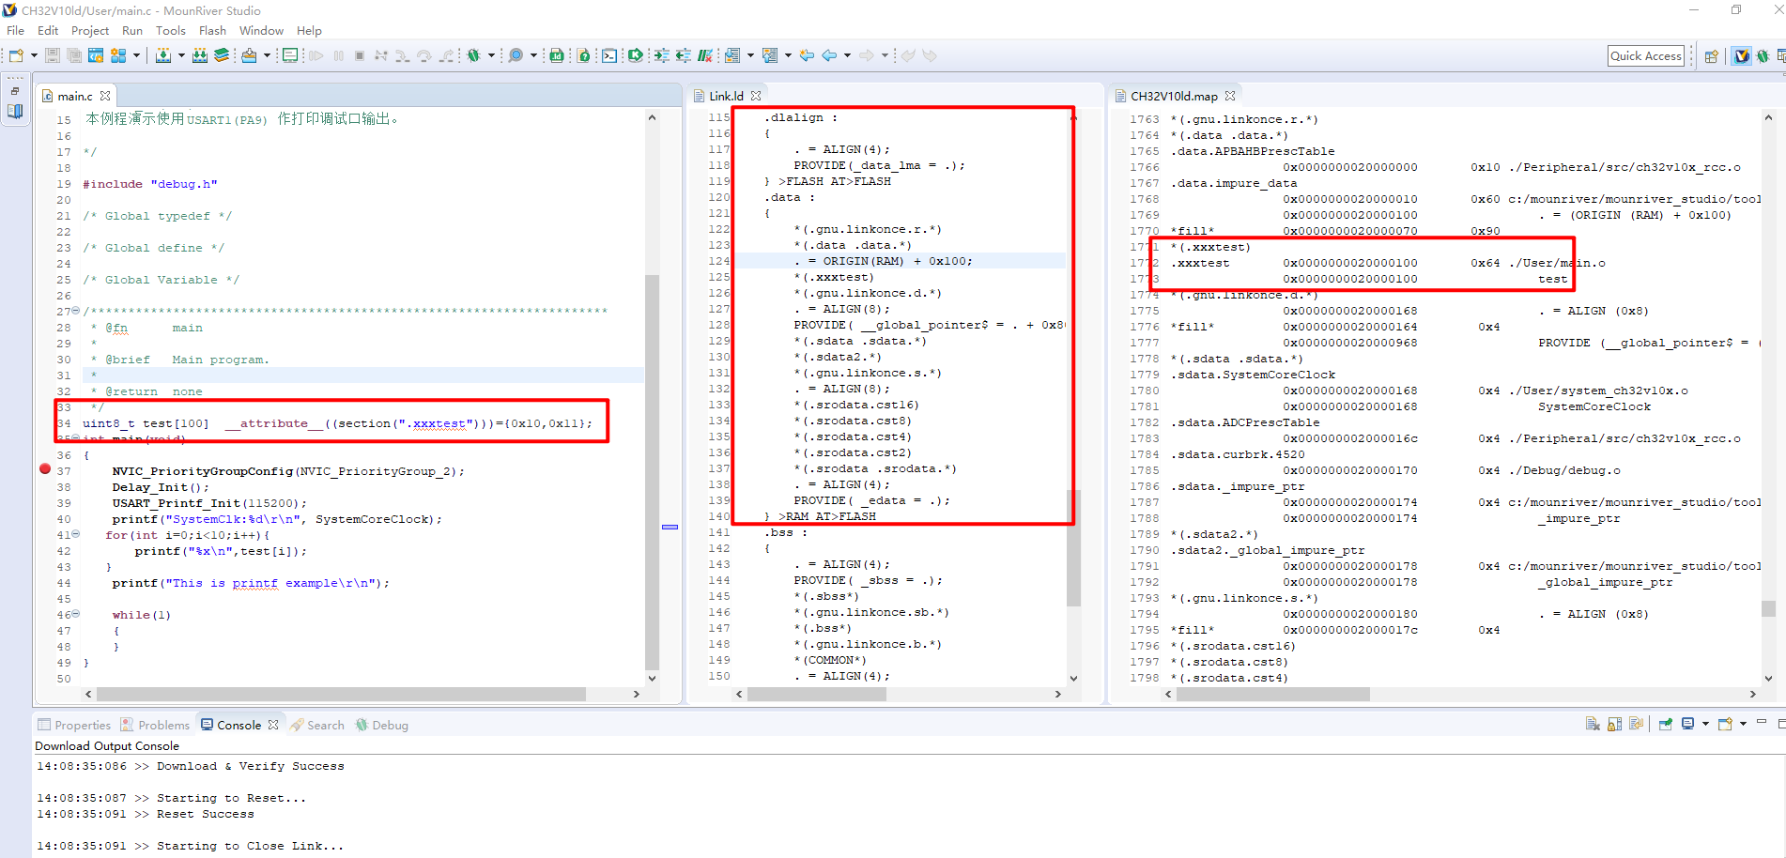Click the green monitor toolbar icon
The height and width of the screenshot is (858, 1786).
[x=290, y=55]
